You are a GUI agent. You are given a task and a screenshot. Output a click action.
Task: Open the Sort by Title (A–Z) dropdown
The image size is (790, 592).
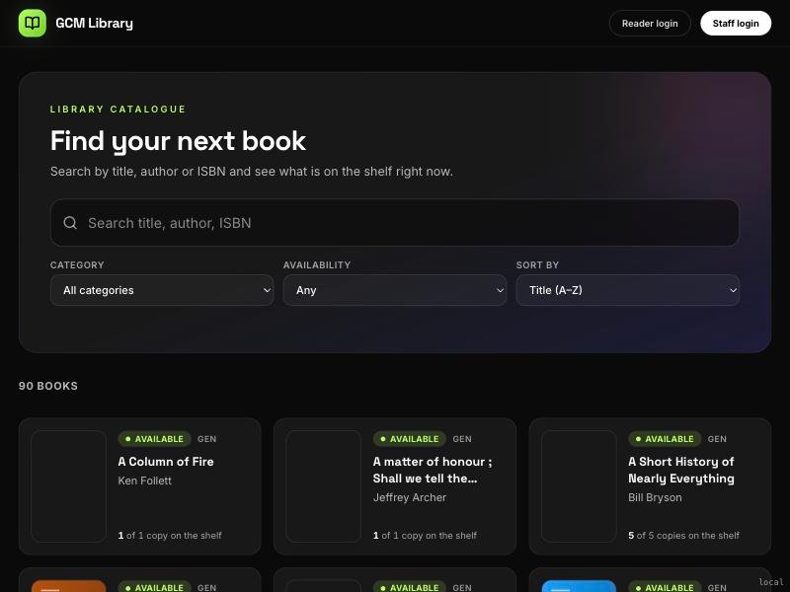[628, 290]
